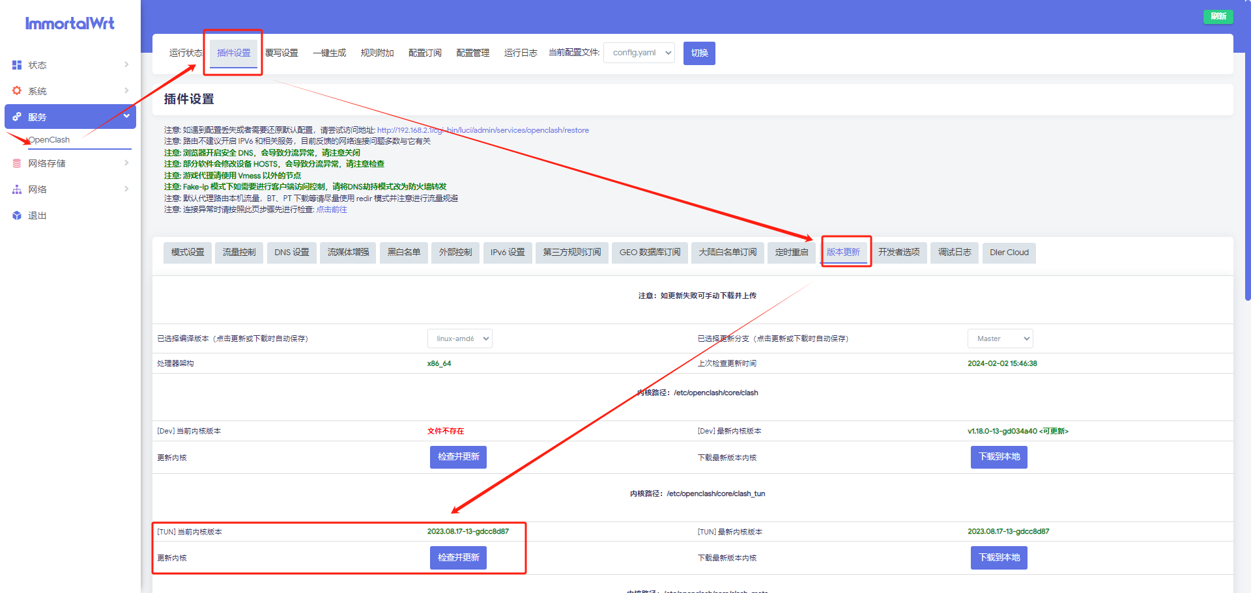Click 检查并更新 for the TUN core
1251x593 pixels.
[458, 557]
